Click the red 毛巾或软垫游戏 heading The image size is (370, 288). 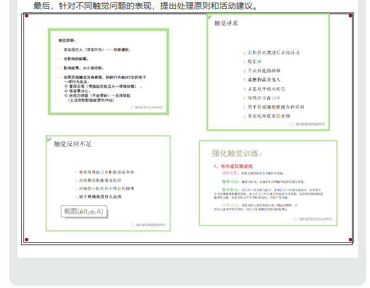[x=235, y=166]
